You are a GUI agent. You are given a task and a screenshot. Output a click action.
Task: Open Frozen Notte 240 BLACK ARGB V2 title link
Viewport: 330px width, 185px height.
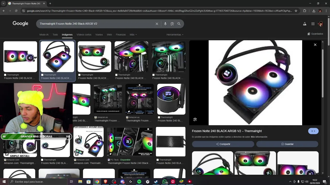[x=227, y=131]
